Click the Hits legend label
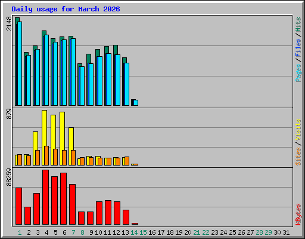The height and width of the screenshot is (239, 305). click(x=298, y=24)
